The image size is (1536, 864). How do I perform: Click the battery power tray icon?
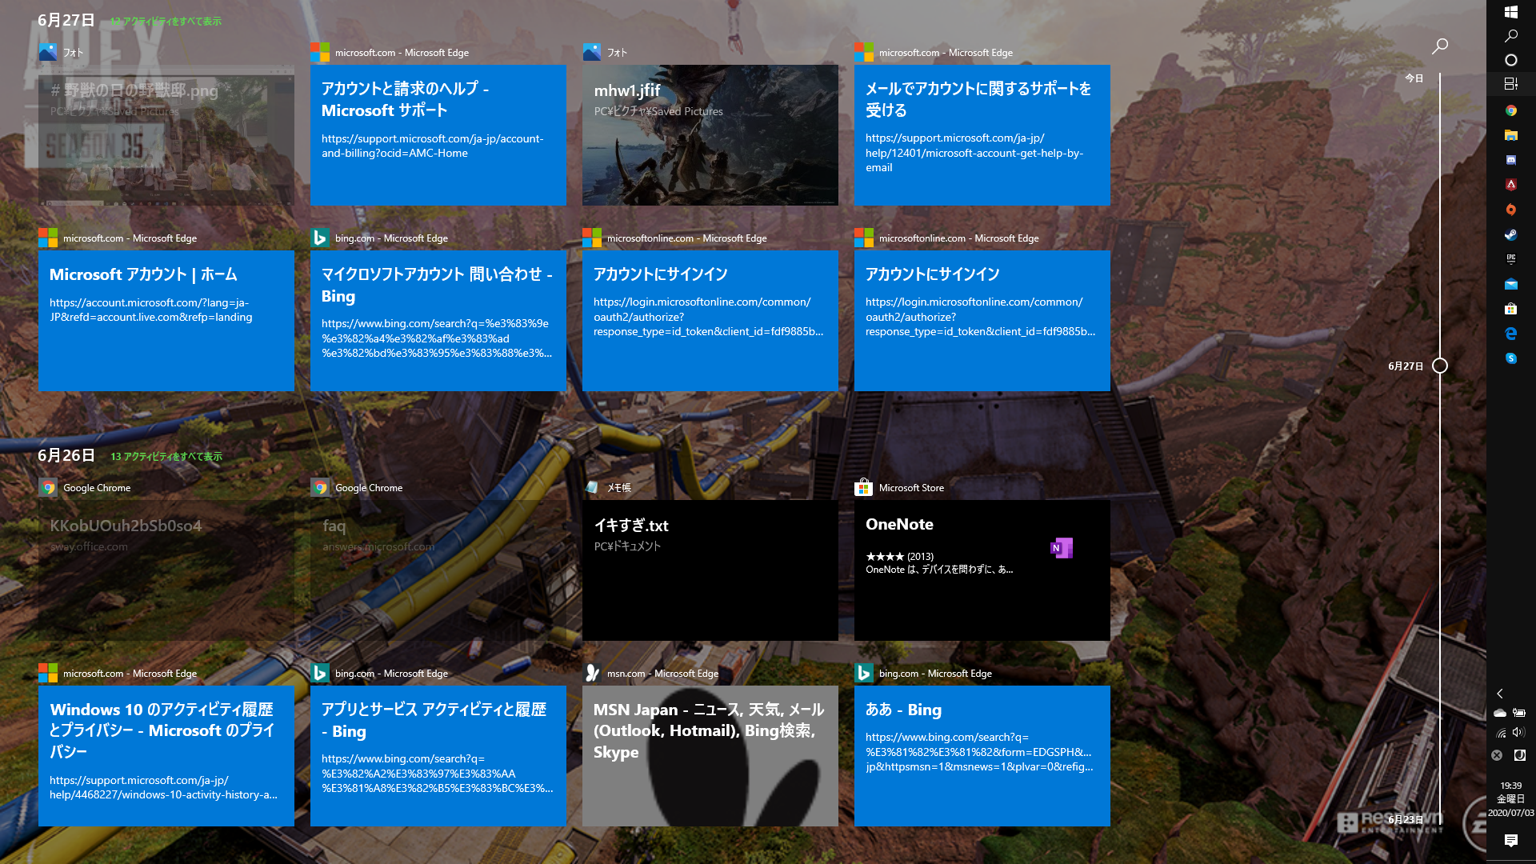pos(1519,713)
